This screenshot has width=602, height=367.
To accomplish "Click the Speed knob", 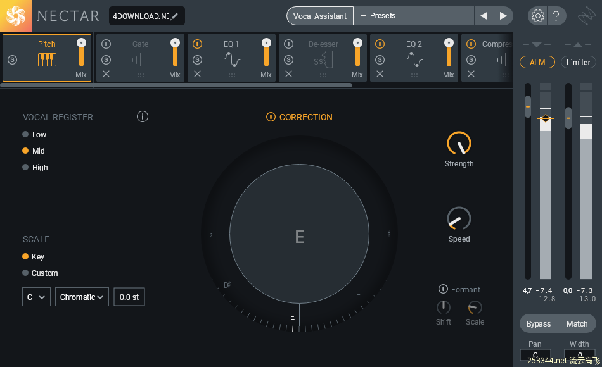I will (459, 218).
